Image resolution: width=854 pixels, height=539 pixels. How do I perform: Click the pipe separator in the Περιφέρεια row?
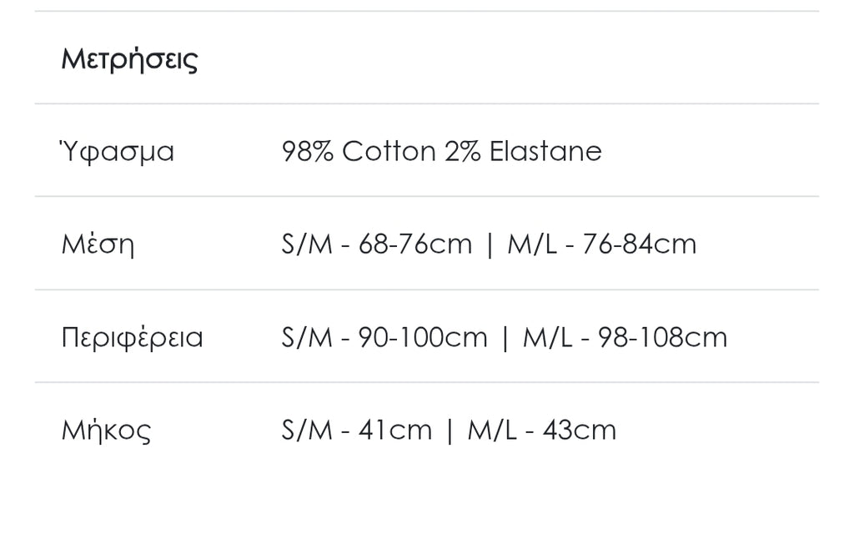(505, 338)
